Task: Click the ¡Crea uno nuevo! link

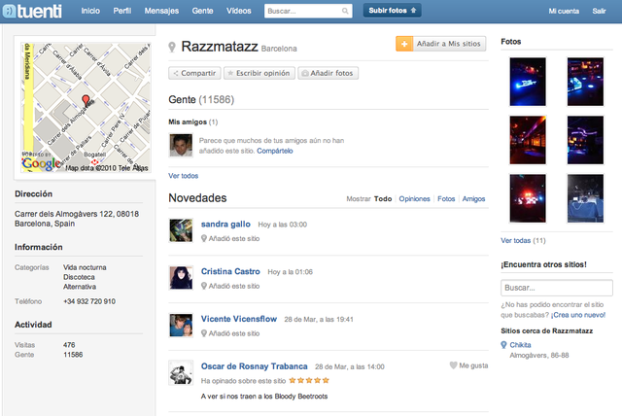Action: click(x=578, y=315)
